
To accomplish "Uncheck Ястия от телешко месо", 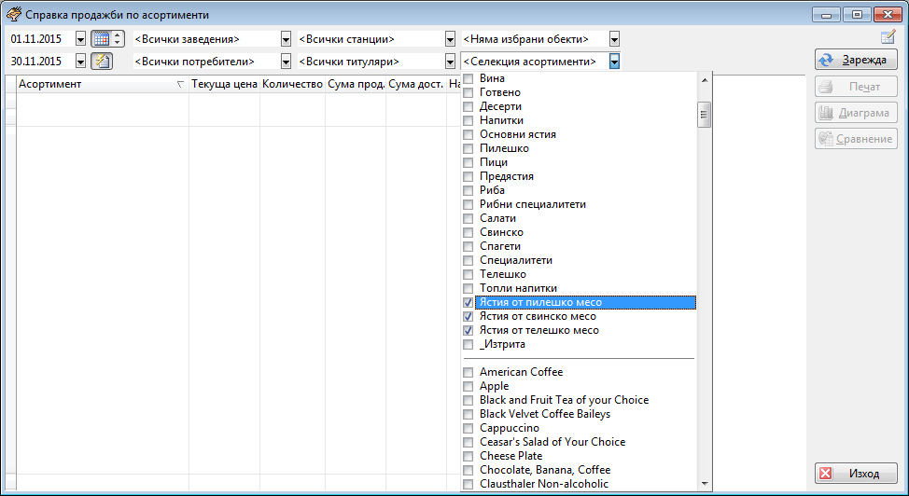I will [x=468, y=331].
